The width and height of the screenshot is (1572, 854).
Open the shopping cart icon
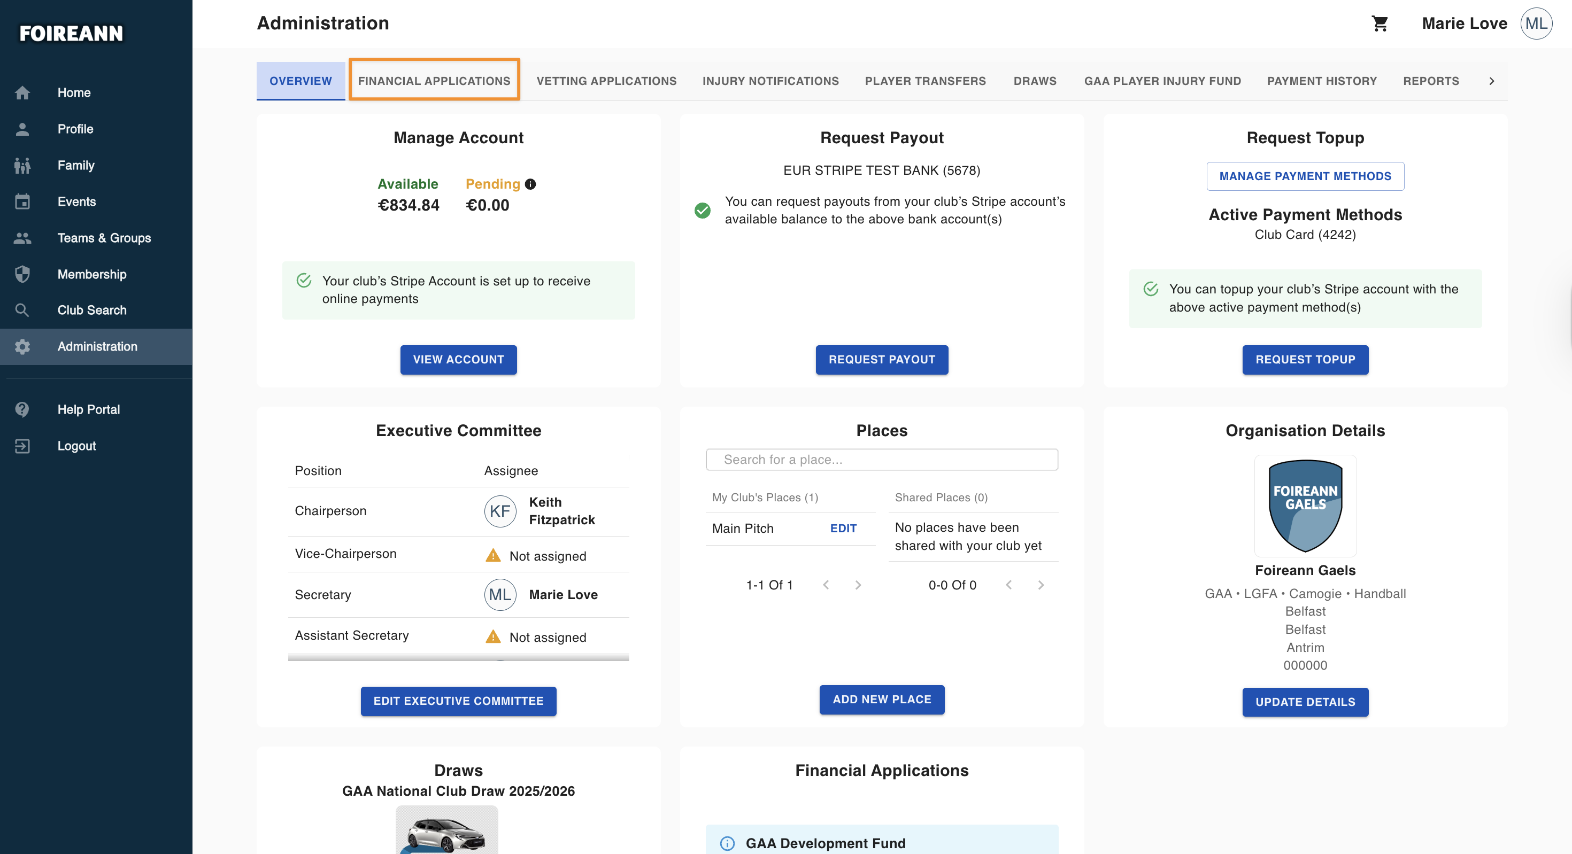(x=1380, y=23)
